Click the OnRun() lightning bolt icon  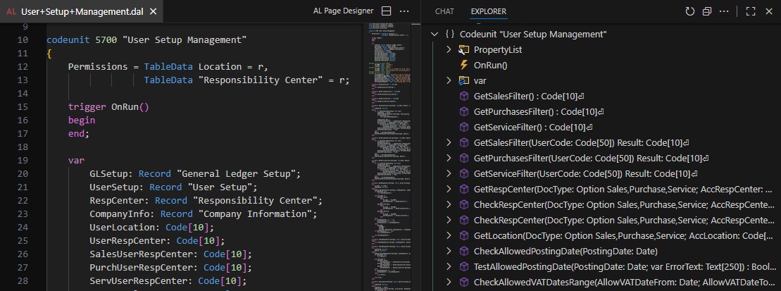(463, 66)
